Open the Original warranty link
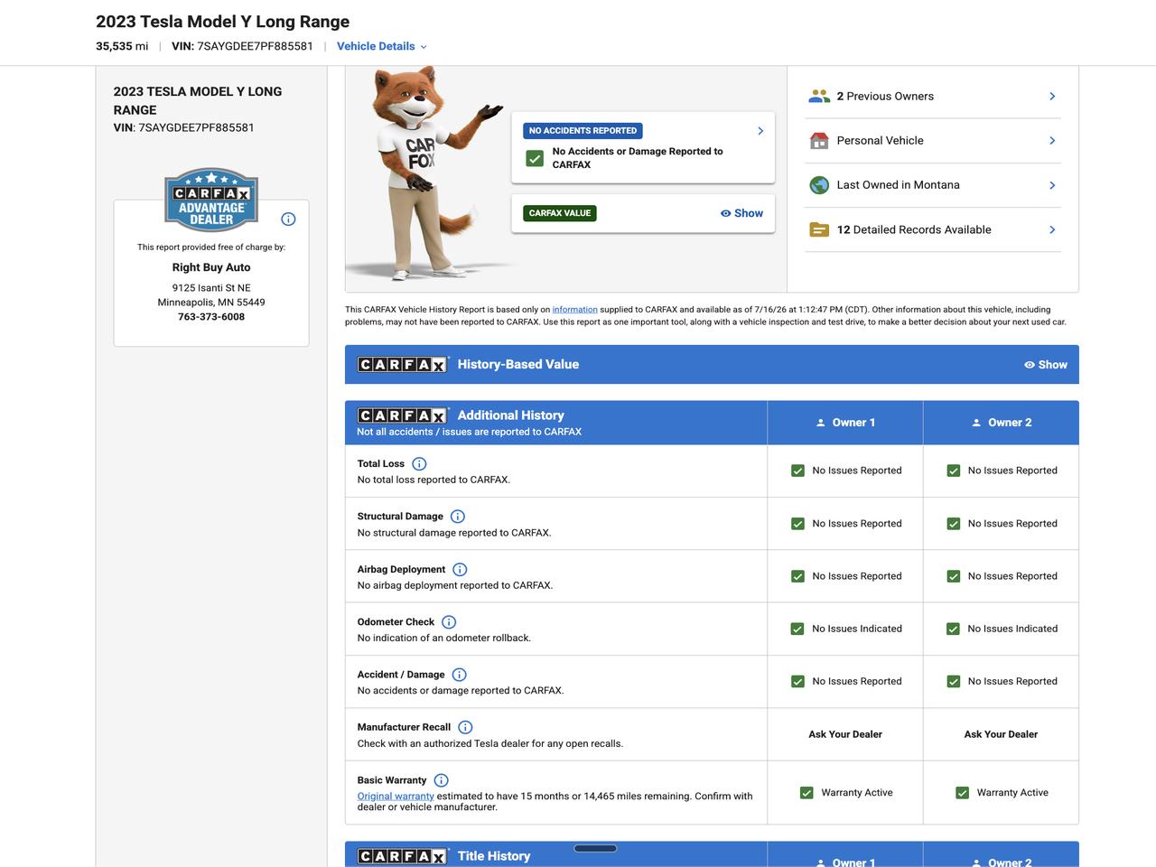This screenshot has width=1156, height=867. (396, 797)
